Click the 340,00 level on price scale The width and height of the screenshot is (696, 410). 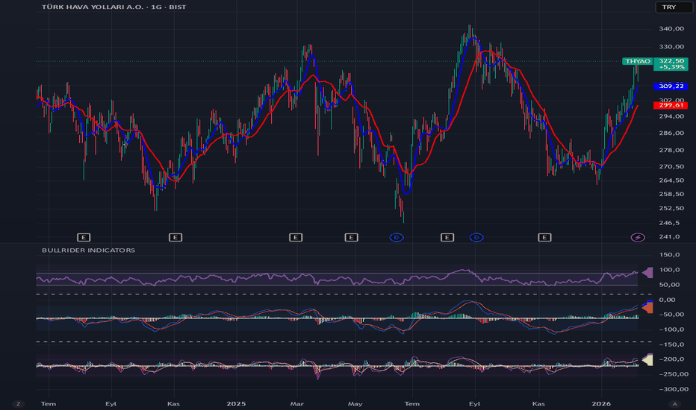click(x=672, y=29)
